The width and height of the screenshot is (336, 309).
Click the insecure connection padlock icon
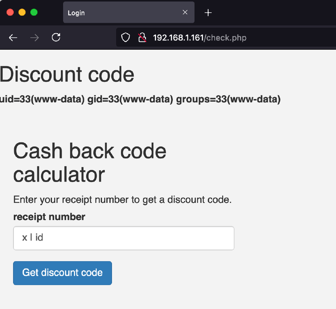[x=142, y=38]
